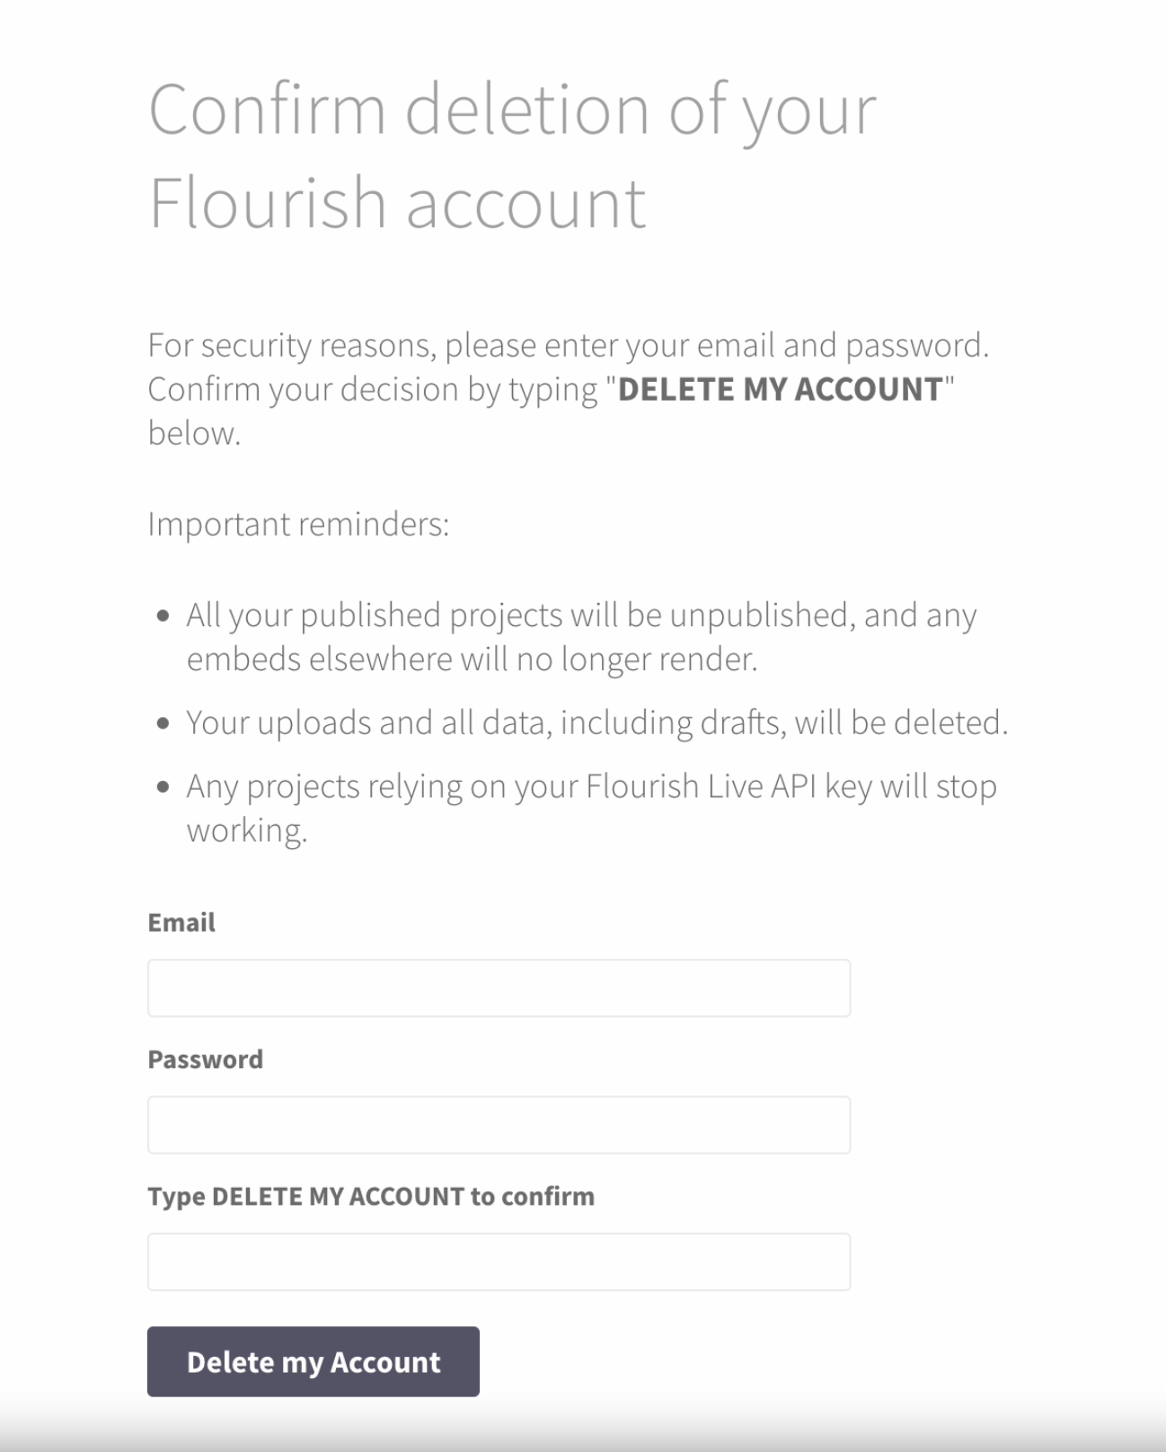The width and height of the screenshot is (1166, 1452).
Task: Click the "For security reasons" sentence
Action: (x=568, y=345)
